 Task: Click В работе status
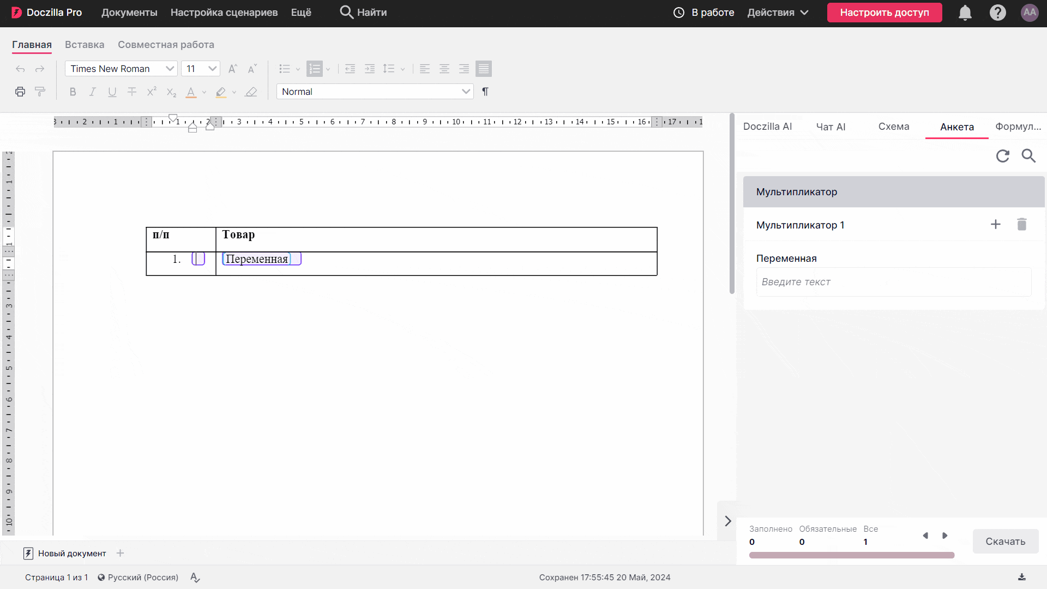pos(704,13)
